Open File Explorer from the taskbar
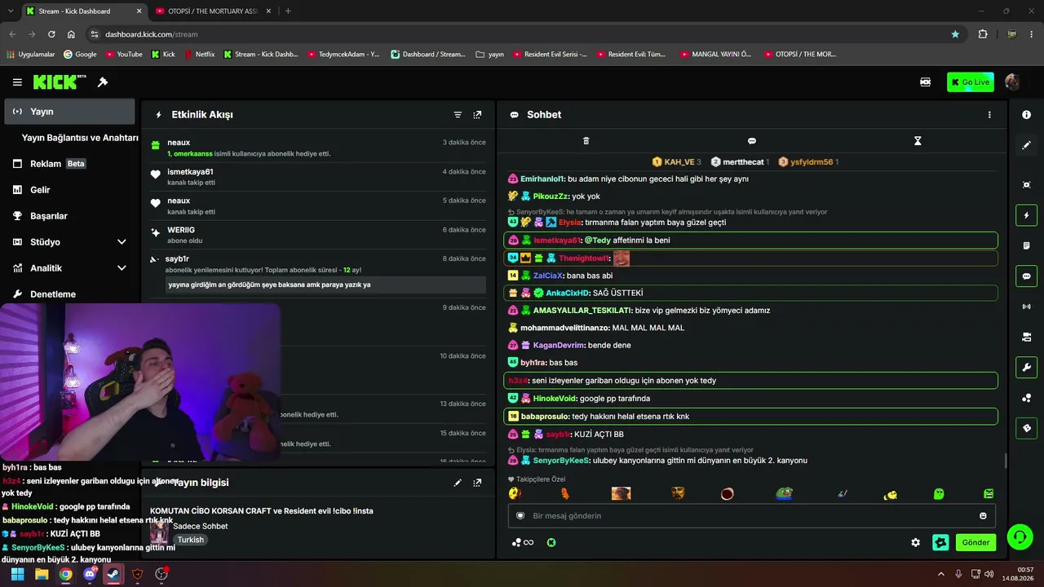Viewport: 1044px width, 587px height. click(42, 574)
